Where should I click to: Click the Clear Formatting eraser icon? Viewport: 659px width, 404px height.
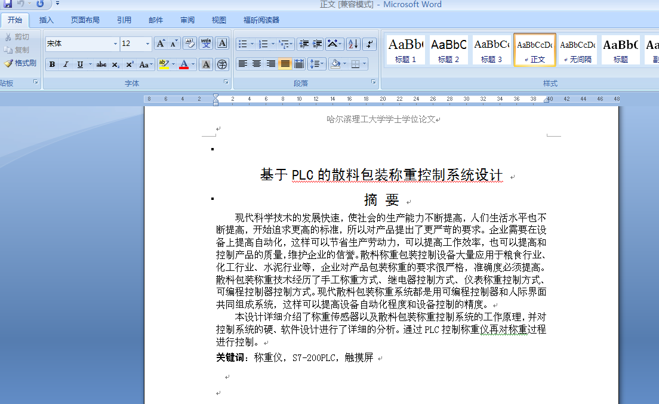(x=190, y=43)
